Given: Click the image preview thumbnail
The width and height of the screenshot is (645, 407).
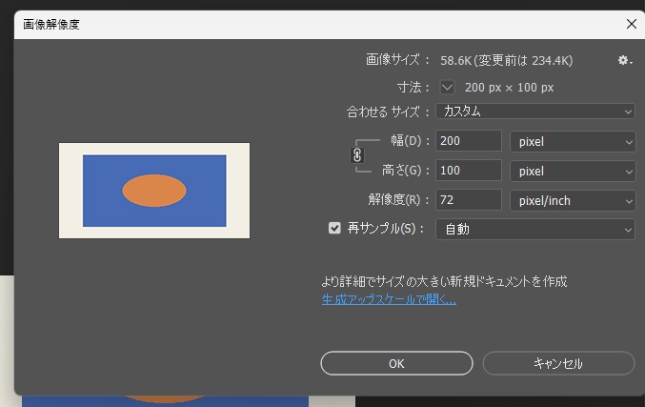Looking at the screenshot, I should [154, 191].
